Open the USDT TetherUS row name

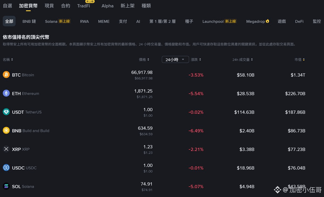(x=27, y=112)
